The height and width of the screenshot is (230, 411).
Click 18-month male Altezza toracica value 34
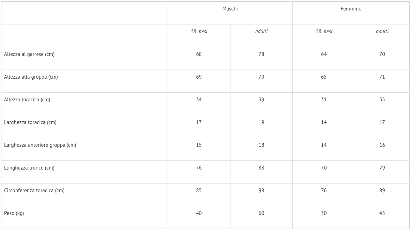(x=199, y=100)
